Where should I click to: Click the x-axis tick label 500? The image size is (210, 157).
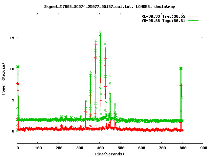point(121,148)
